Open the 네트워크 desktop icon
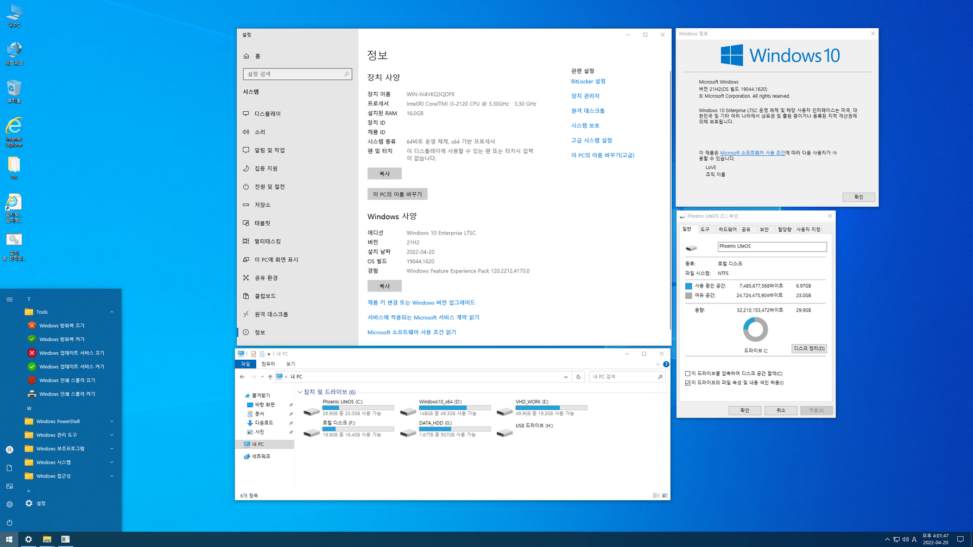The width and height of the screenshot is (973, 547). (x=14, y=54)
